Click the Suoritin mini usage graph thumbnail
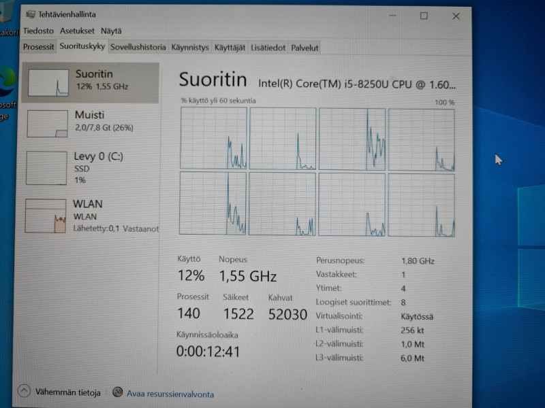 [48, 82]
